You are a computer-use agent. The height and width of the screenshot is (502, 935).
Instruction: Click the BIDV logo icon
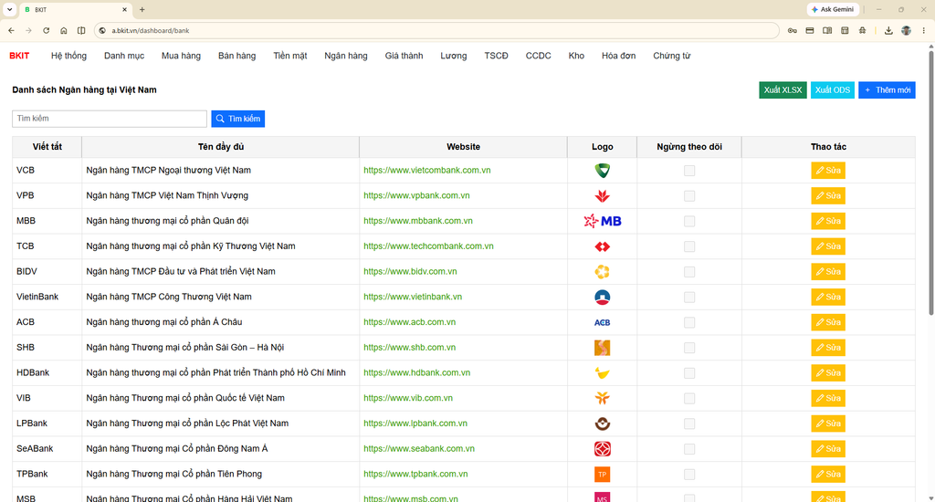click(603, 272)
